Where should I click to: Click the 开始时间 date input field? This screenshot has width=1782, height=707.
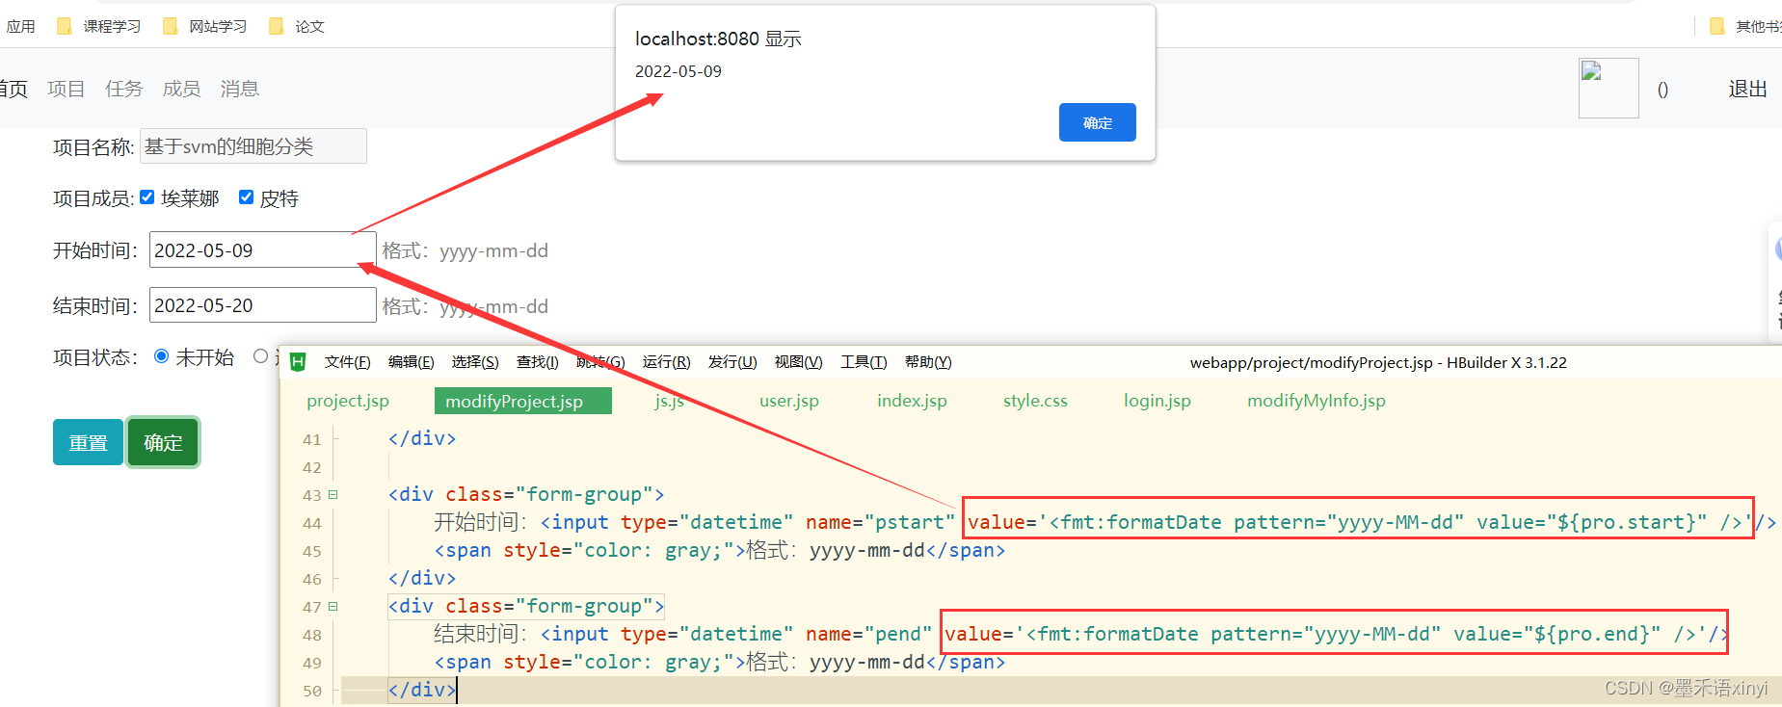(263, 250)
